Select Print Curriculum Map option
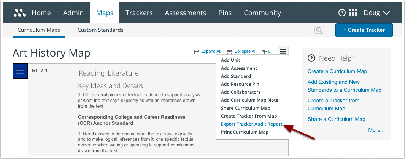Viewport: 405px width, 159px height. 245,132
